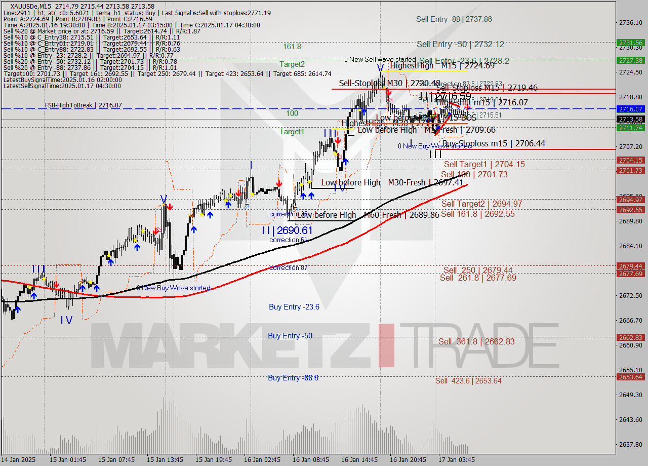Image resolution: width=648 pixels, height=466 pixels.
Task: Click the current price tag 2713.58
Action: [x=631, y=120]
